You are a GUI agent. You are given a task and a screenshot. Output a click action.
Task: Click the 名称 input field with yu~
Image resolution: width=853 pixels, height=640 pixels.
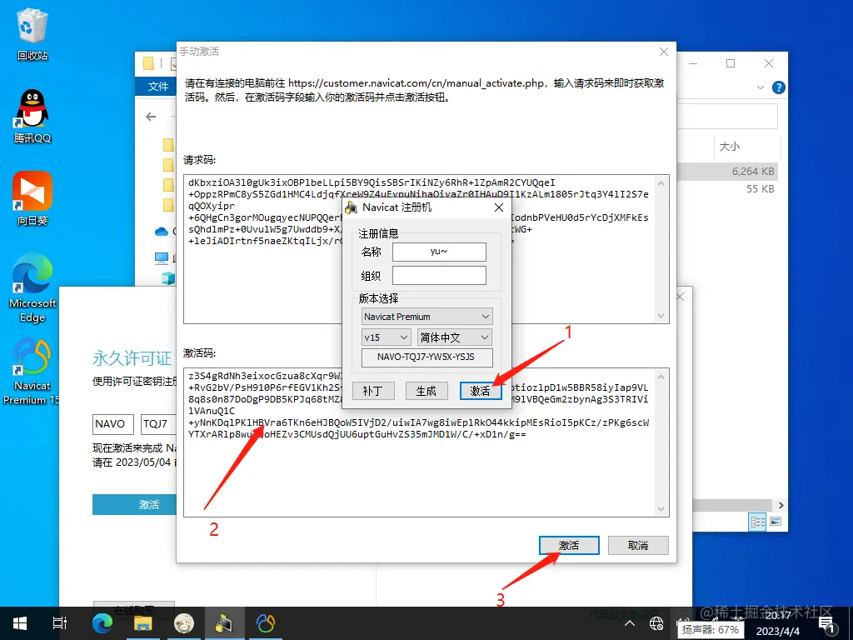(x=439, y=252)
